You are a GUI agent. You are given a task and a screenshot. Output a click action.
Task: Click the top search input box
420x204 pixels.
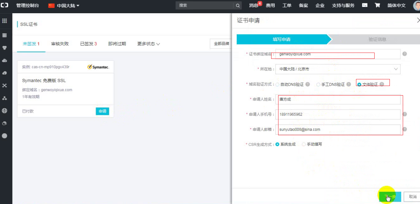pos(205,6)
